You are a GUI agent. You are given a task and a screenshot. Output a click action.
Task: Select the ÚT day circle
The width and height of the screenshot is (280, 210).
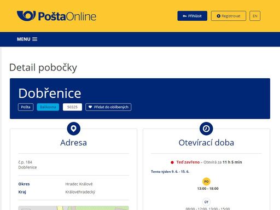(206, 202)
